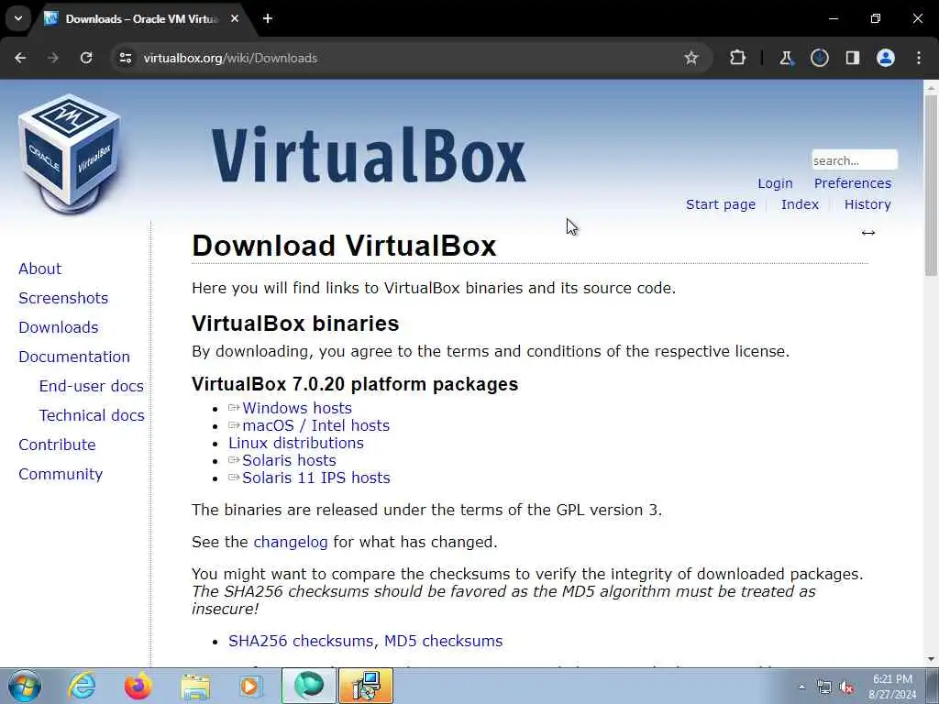Click the scrollbar up arrow

click(x=931, y=88)
